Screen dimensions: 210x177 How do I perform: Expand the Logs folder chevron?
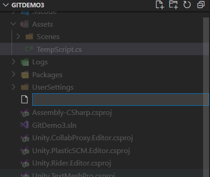(x=13, y=62)
